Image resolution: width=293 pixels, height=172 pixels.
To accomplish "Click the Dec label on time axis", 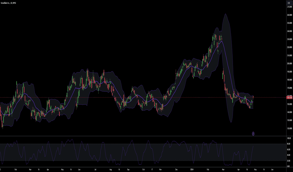I will pyautogui.click(x=176, y=169).
